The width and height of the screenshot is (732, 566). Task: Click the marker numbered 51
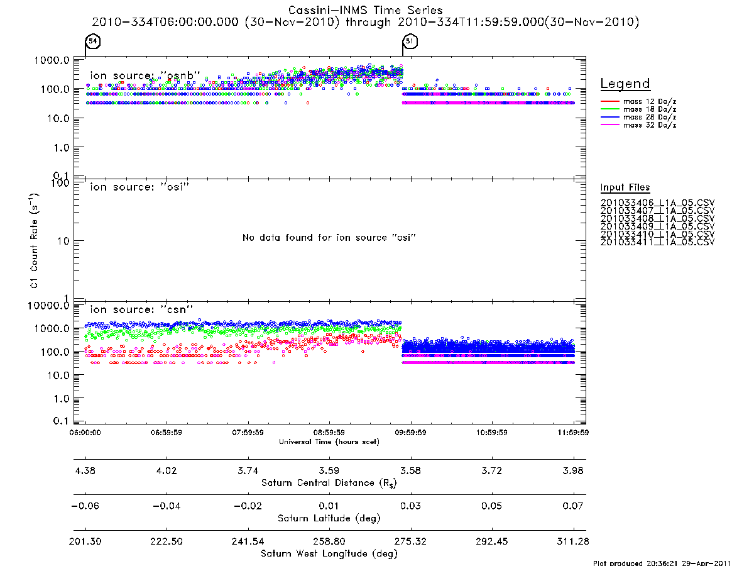coord(410,41)
